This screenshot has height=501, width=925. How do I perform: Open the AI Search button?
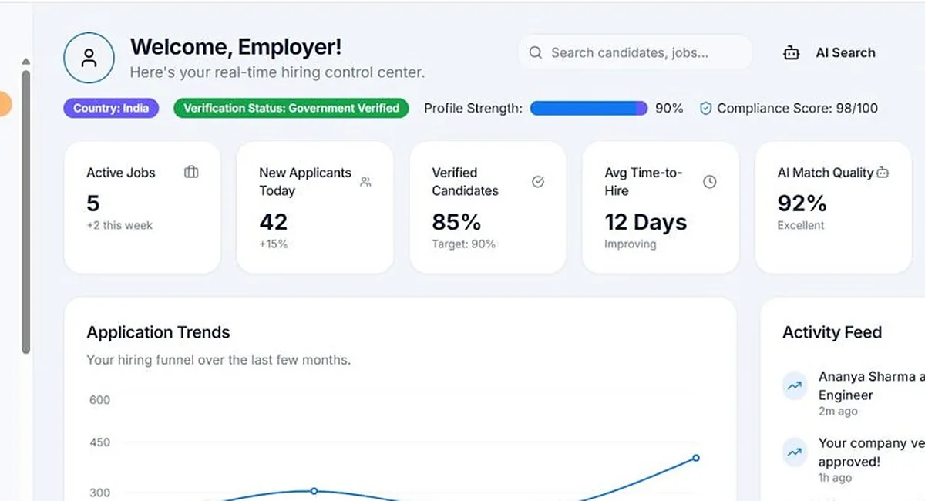[829, 53]
